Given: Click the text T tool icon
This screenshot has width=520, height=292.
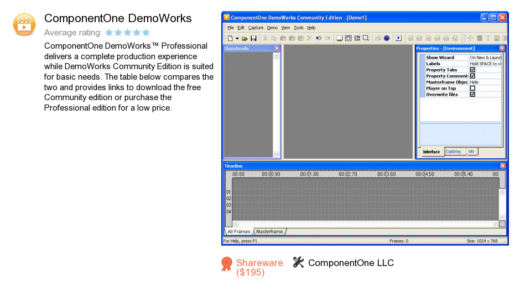Looking at the screenshot, I should 488,39.
